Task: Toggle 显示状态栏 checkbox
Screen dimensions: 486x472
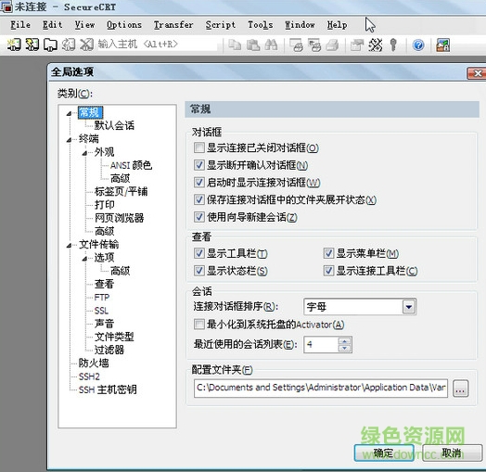Action: point(199,271)
